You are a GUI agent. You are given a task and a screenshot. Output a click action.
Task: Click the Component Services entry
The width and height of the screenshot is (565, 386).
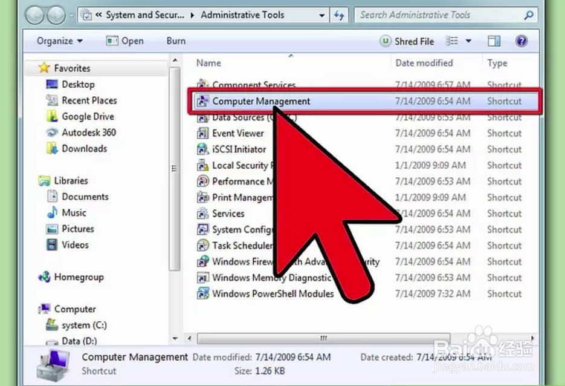point(254,85)
